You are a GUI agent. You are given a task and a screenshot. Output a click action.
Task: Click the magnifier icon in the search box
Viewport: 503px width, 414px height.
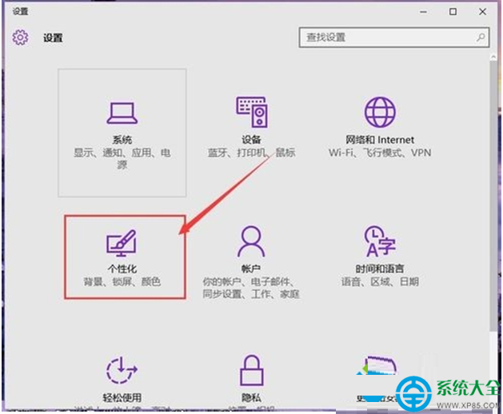[x=481, y=37]
